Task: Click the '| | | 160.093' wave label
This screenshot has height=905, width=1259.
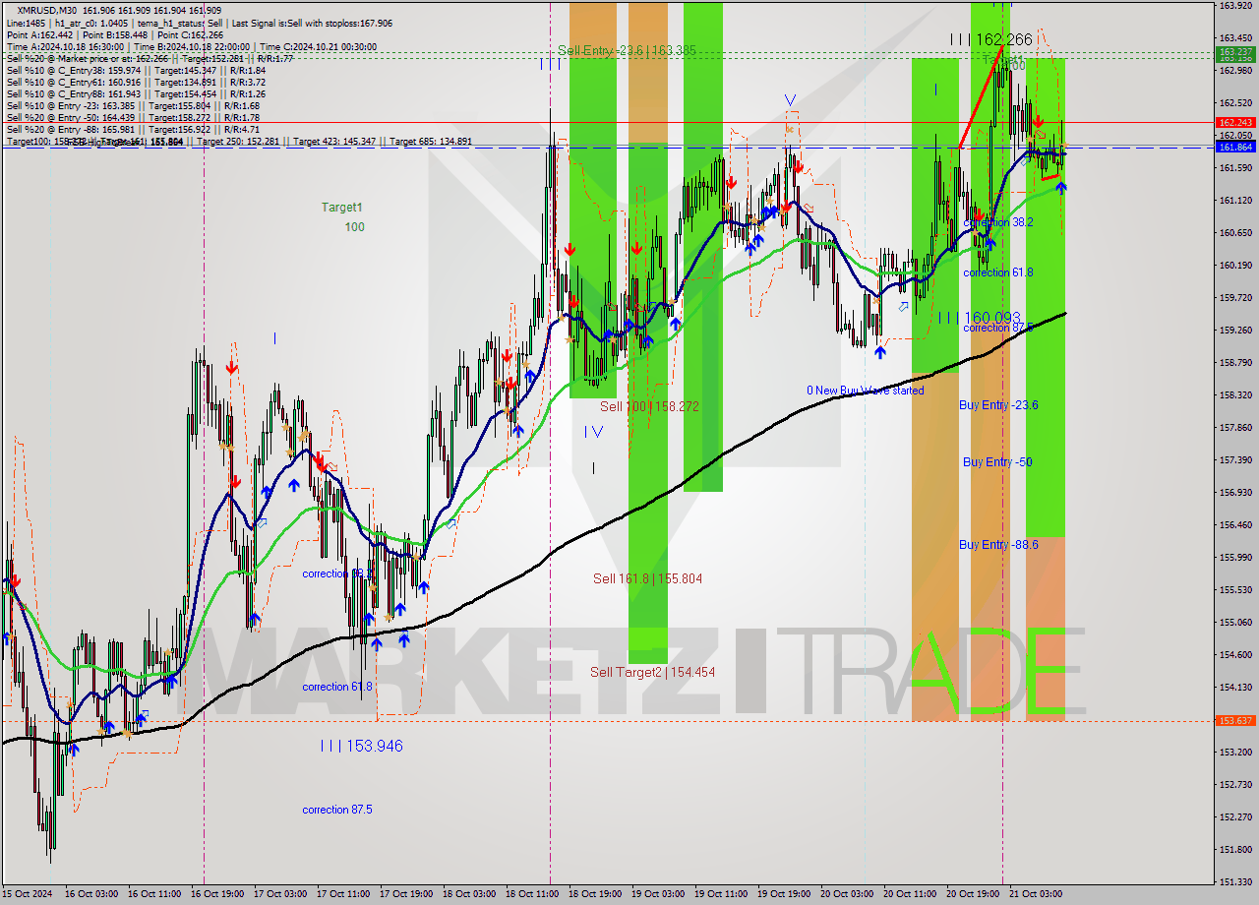Action: click(x=979, y=318)
